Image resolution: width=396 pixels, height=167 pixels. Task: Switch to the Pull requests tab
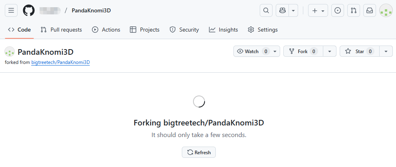pyautogui.click(x=61, y=30)
